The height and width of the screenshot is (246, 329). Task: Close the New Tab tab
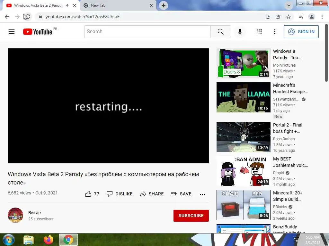coord(151,5)
